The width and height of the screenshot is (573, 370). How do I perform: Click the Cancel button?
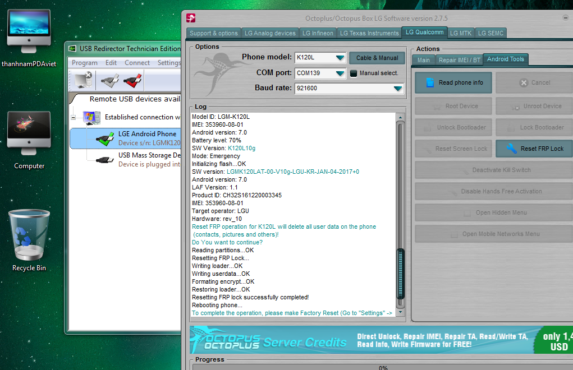click(534, 82)
